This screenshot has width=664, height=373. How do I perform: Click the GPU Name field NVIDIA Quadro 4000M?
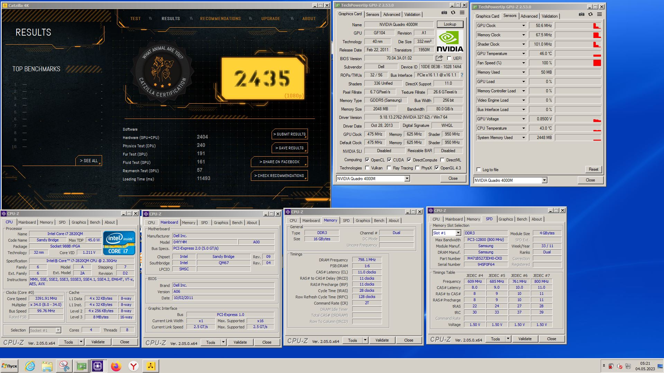click(399, 25)
